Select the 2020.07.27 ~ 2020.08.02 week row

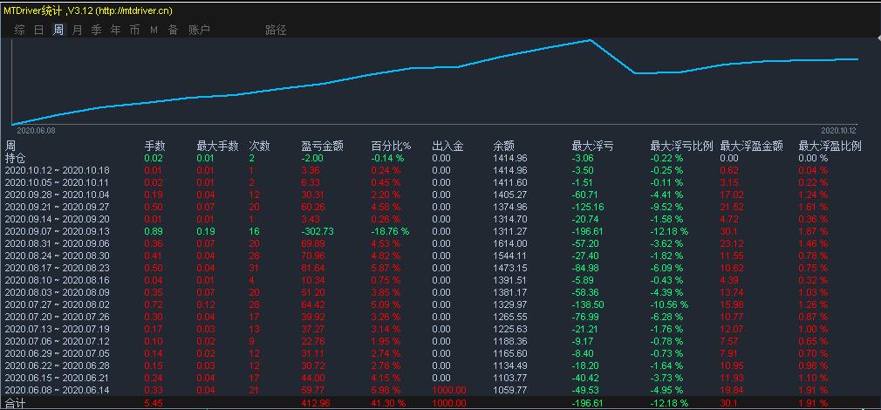tap(440, 305)
